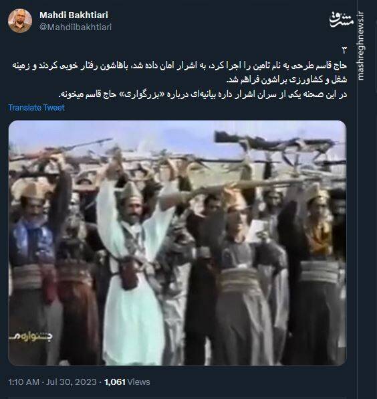The width and height of the screenshot is (377, 399).
Task: Open the tweet's video thumbnail
Action: tap(177, 243)
